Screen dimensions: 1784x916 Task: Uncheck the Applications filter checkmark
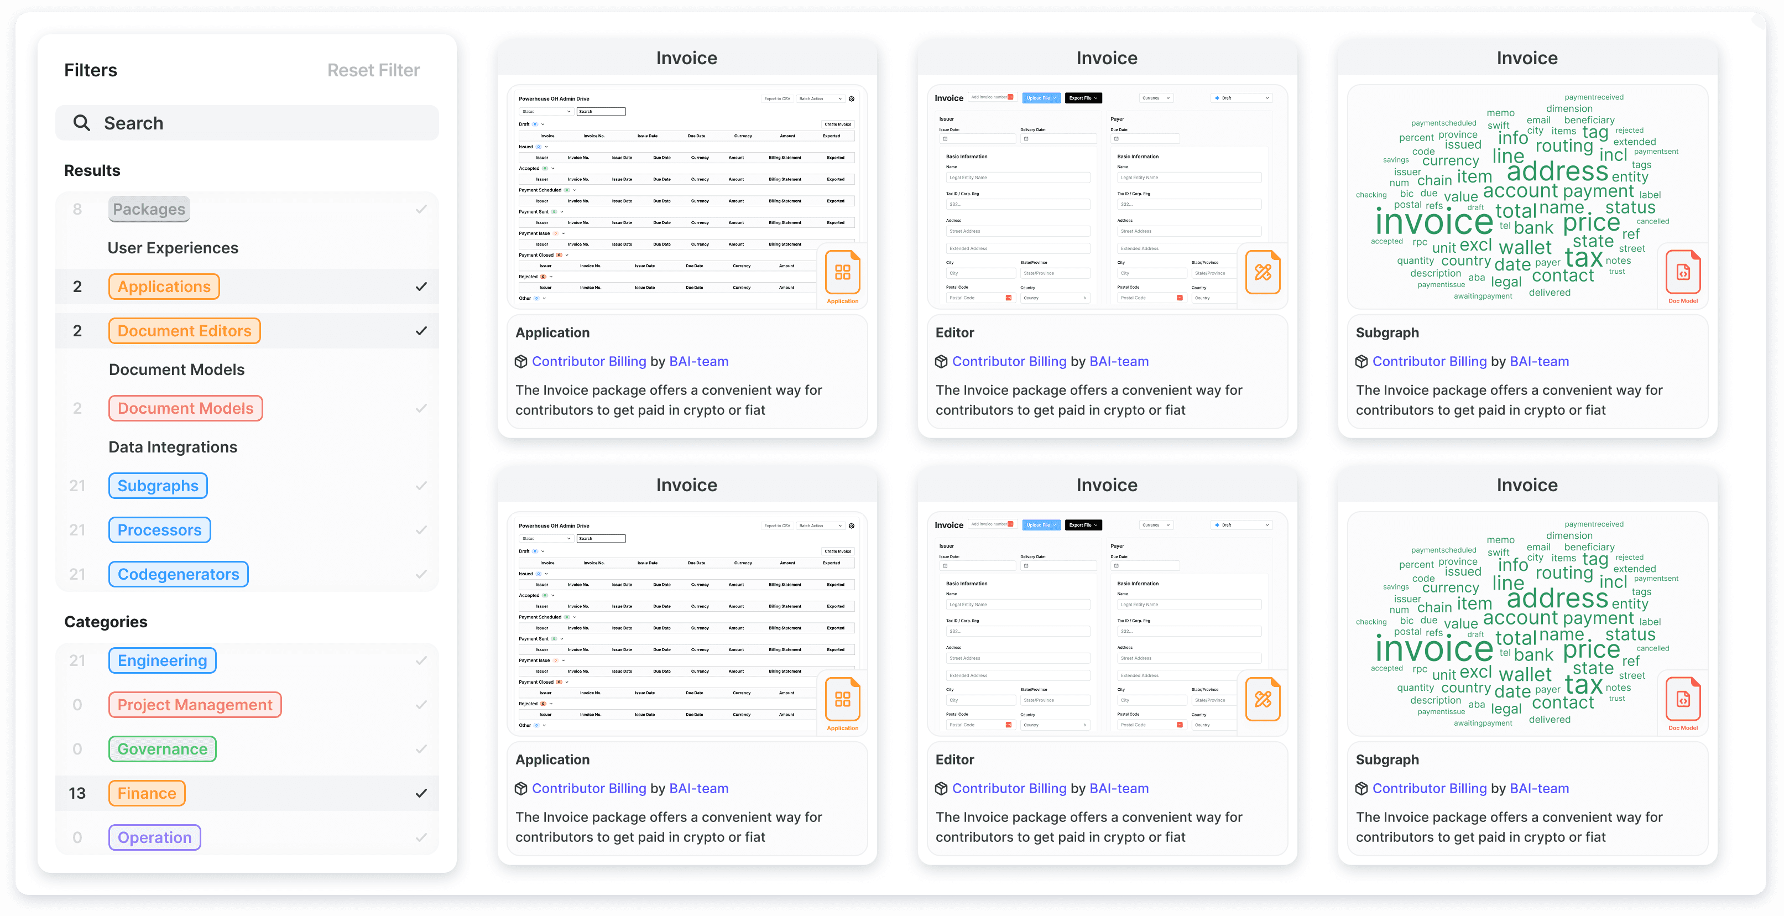(420, 287)
